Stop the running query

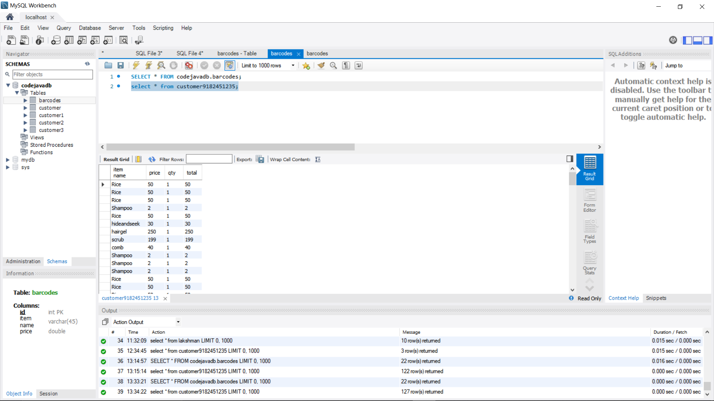173,65
